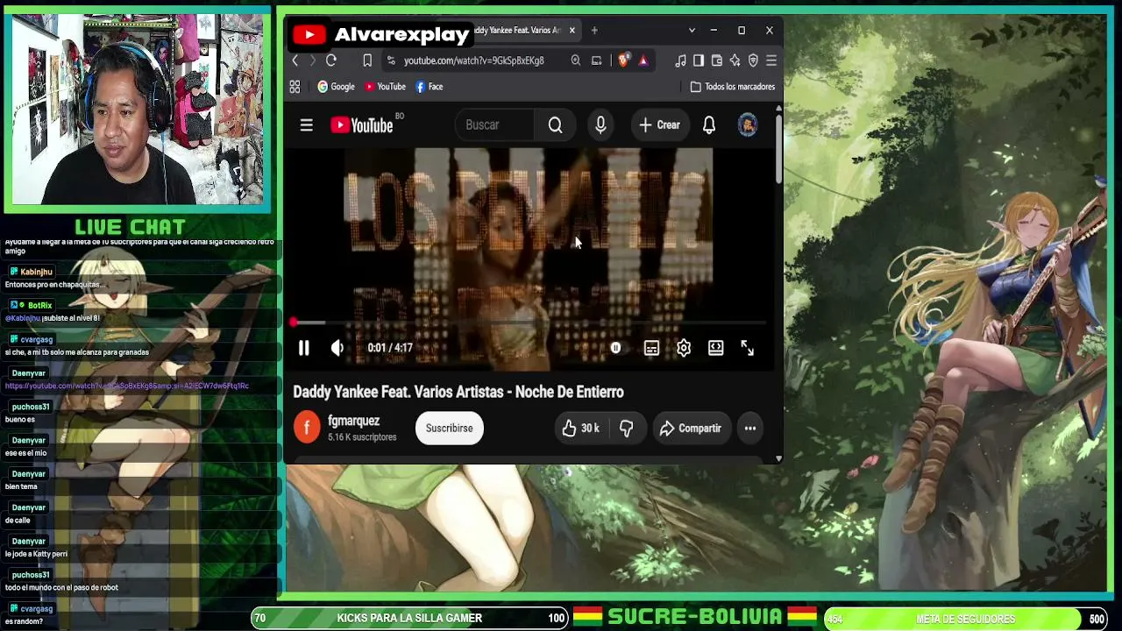
Task: Open the Brave Rewards triangle icon
Action: tap(643, 60)
